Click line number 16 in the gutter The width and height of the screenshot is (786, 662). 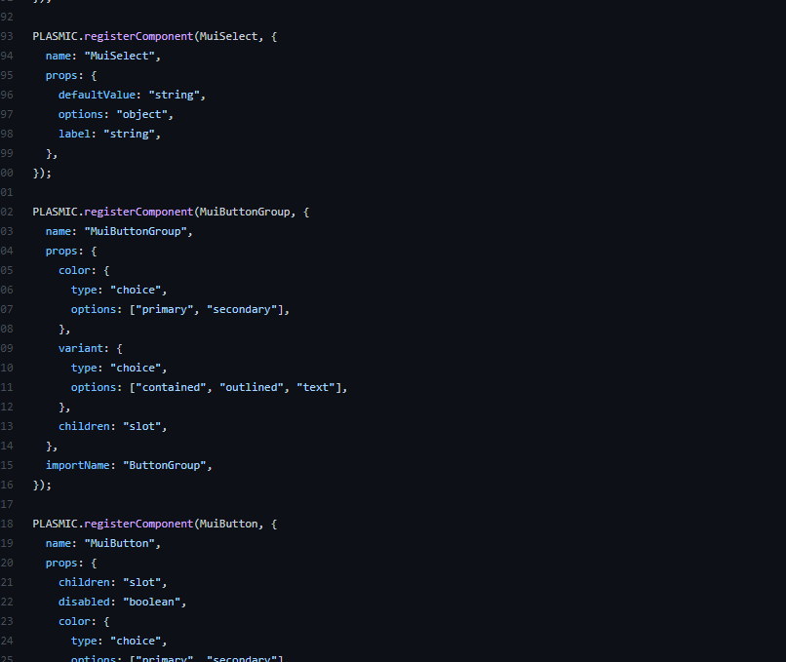7,485
